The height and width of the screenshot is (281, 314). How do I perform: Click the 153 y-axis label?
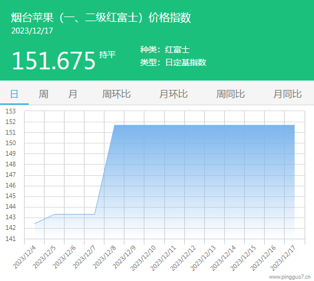[11, 111]
